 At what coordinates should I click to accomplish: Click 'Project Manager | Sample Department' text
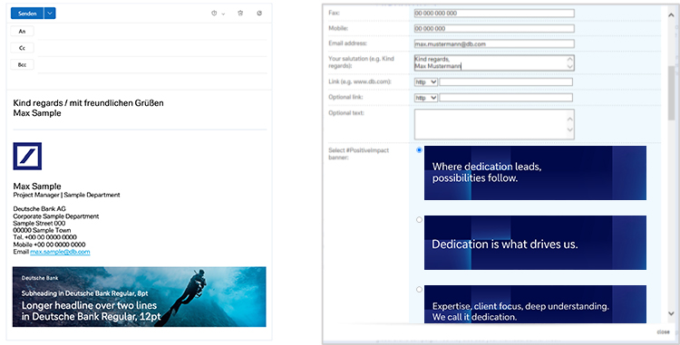[x=66, y=196]
